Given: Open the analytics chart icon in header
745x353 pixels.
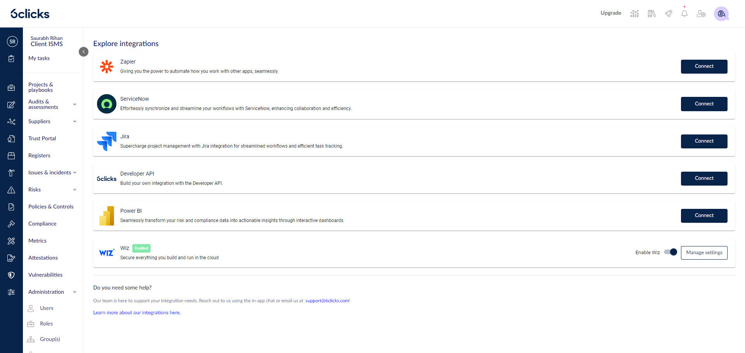Looking at the screenshot, I should click(x=634, y=14).
